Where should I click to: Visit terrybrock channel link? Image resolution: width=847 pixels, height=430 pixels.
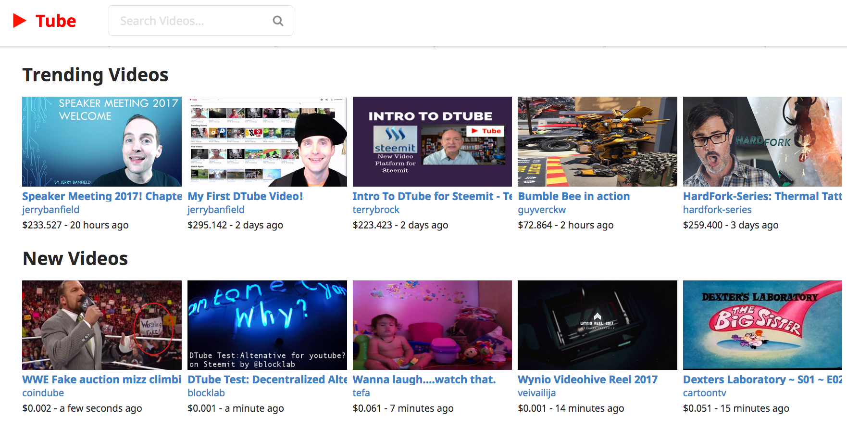click(376, 210)
